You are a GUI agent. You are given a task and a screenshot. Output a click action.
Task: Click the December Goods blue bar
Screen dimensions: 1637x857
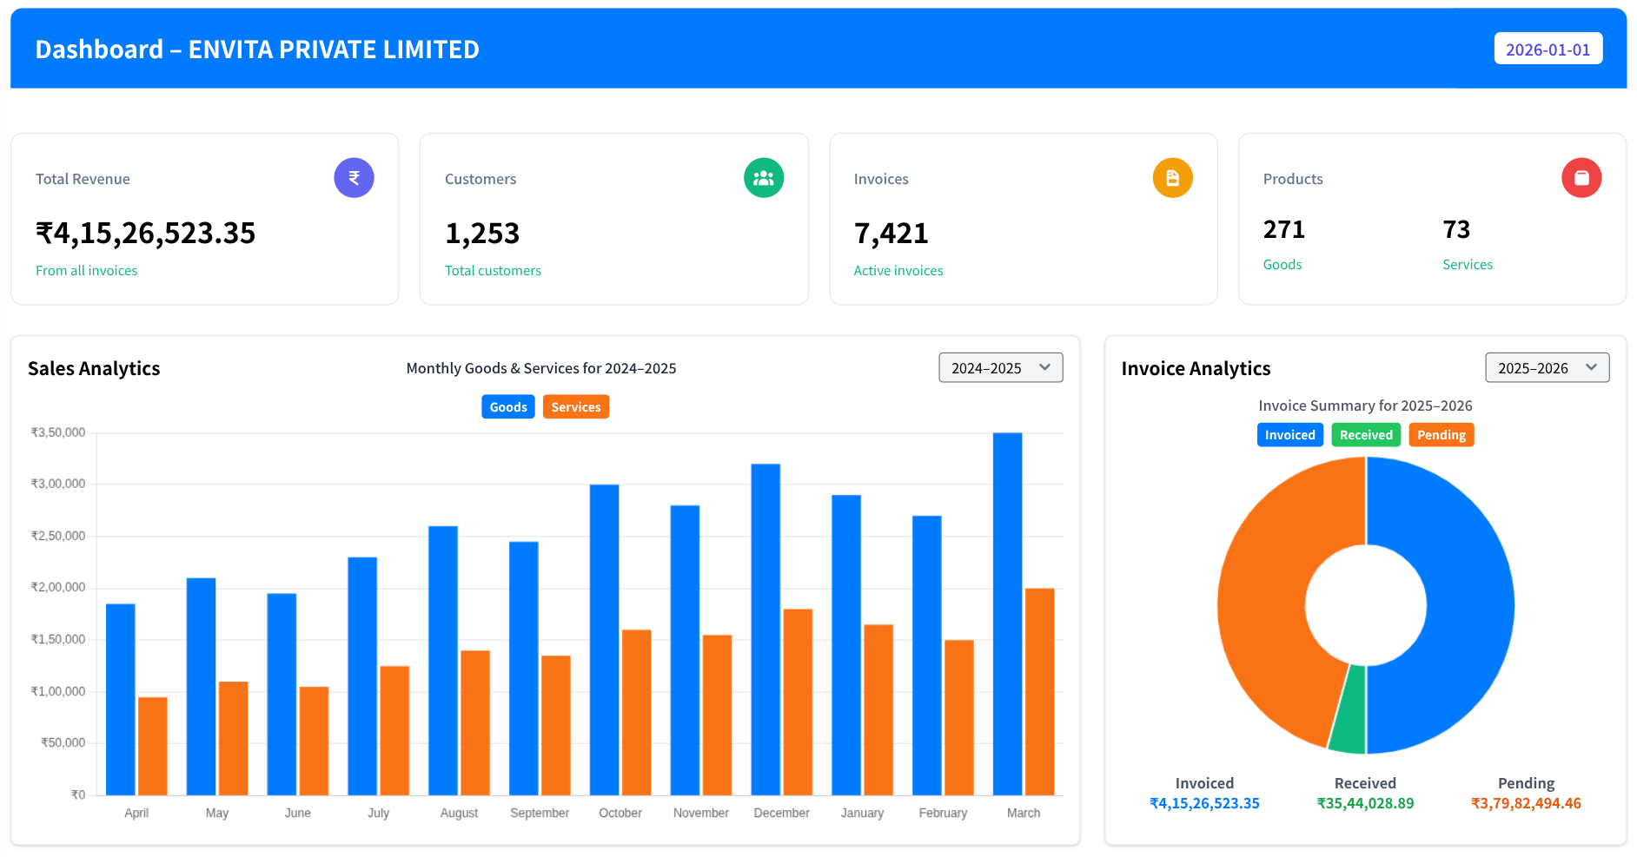click(765, 630)
